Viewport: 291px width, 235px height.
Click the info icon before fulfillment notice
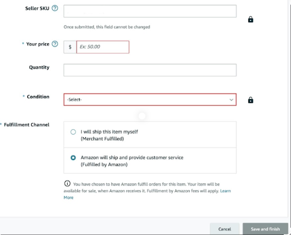[67, 183]
